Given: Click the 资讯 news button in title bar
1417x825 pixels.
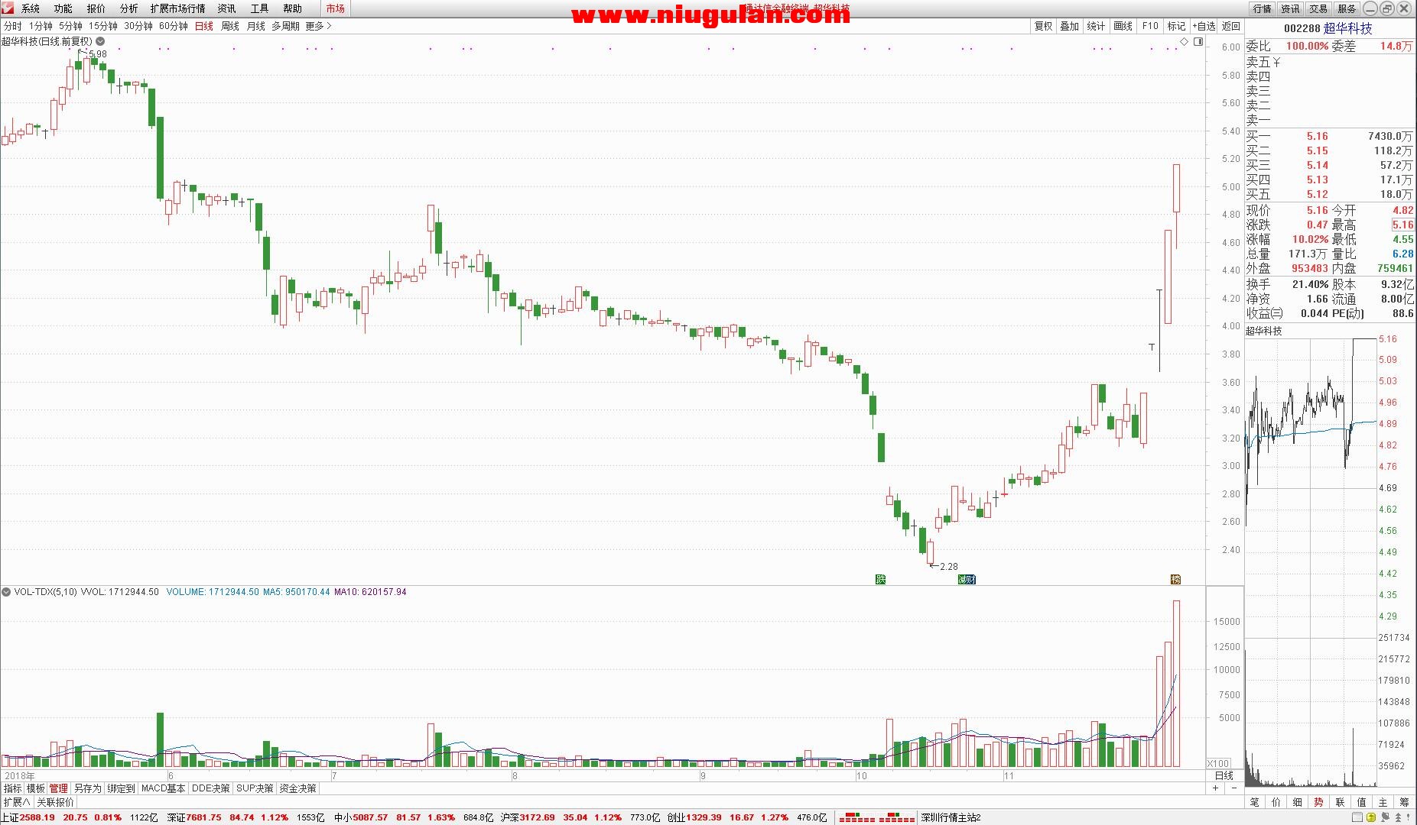Looking at the screenshot, I should click(1290, 8).
